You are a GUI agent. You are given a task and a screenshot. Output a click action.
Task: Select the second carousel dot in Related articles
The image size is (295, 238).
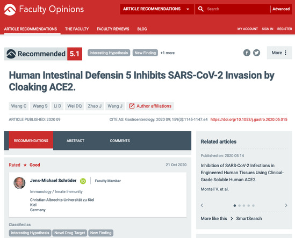point(239,205)
